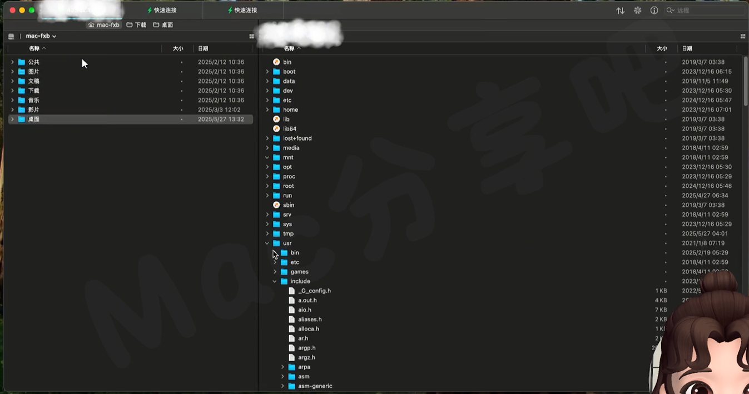Expand the arpa folder
The image size is (749, 394).
pyautogui.click(x=282, y=367)
